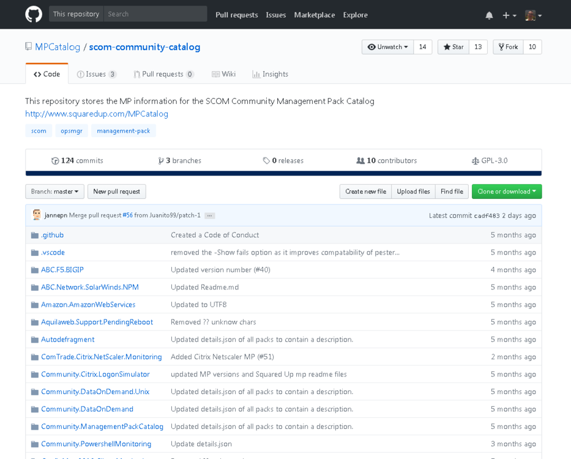Click the folder icon beside .github
Viewport: 571px width, 459px height.
coord(35,235)
